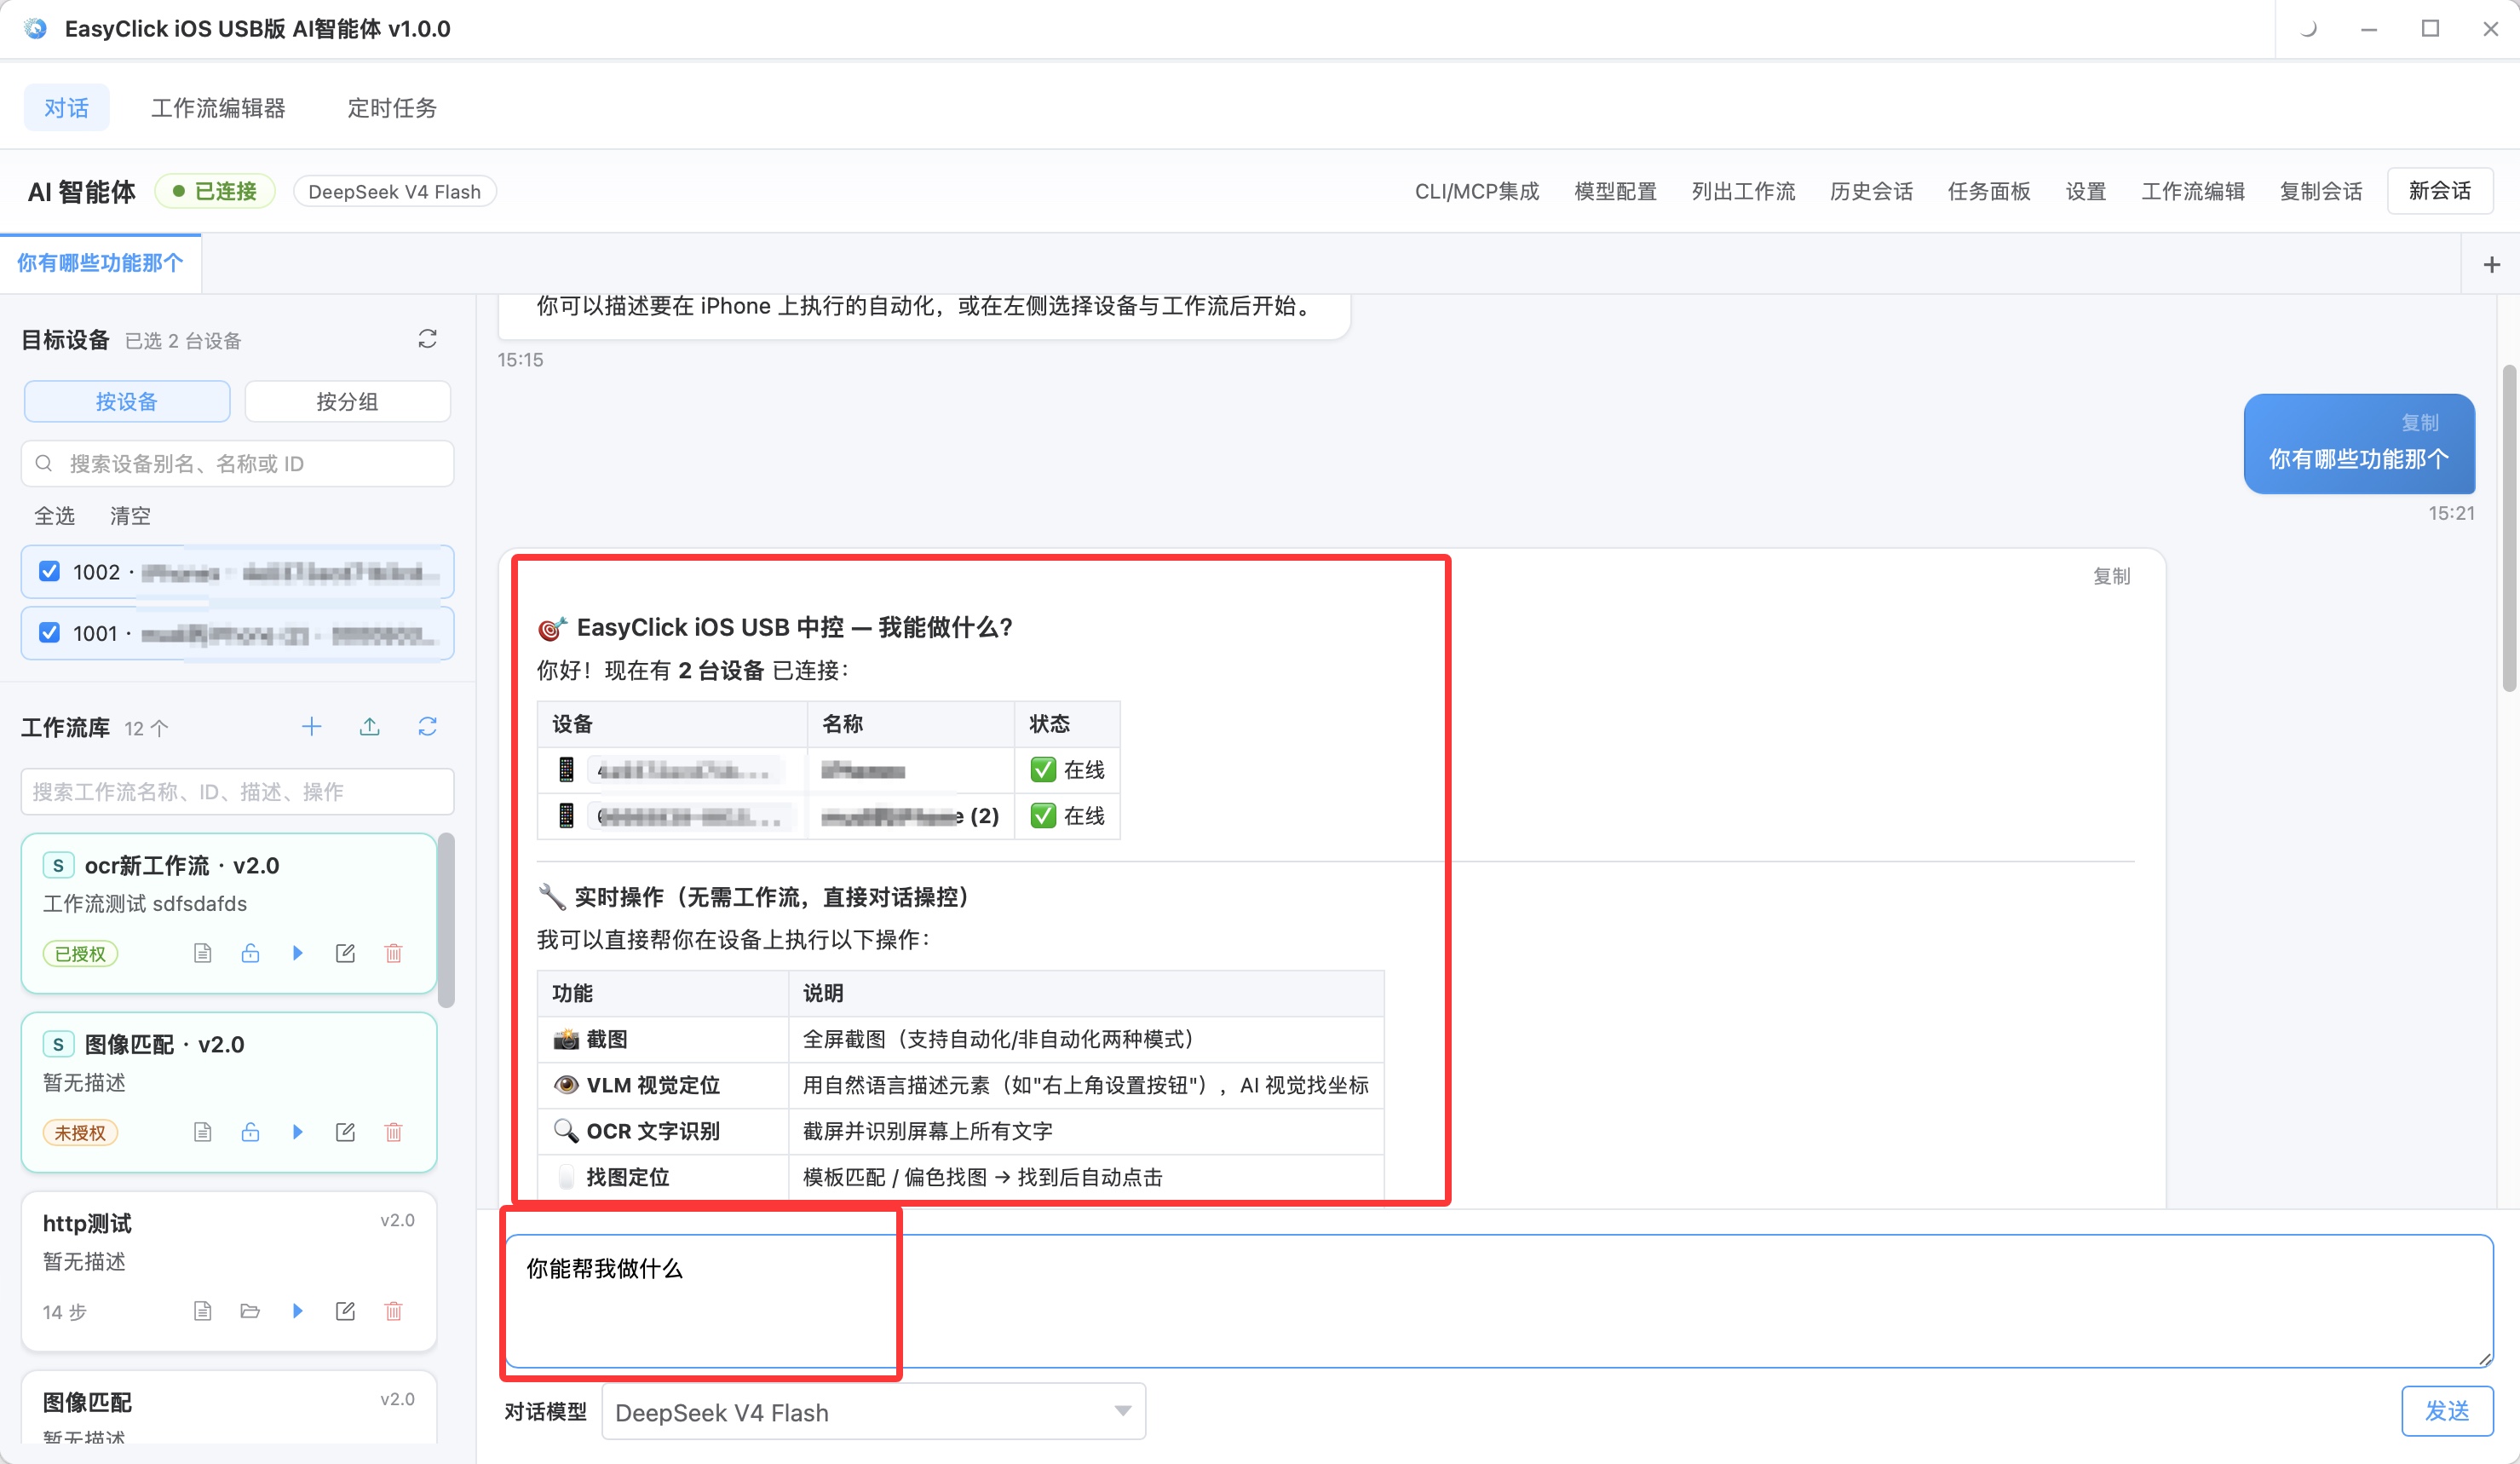2520x1464 pixels.
Task: Click the magnifier icon in device search box
Action: pyautogui.click(x=43, y=463)
